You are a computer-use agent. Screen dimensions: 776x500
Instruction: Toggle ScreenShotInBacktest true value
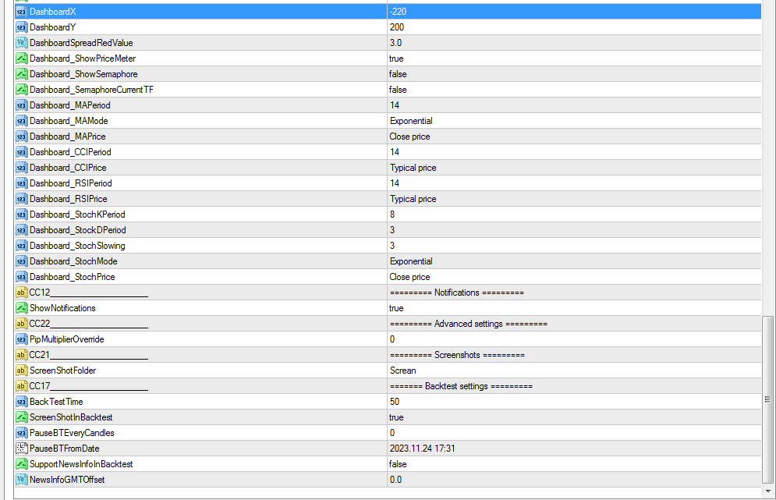[x=574, y=417]
